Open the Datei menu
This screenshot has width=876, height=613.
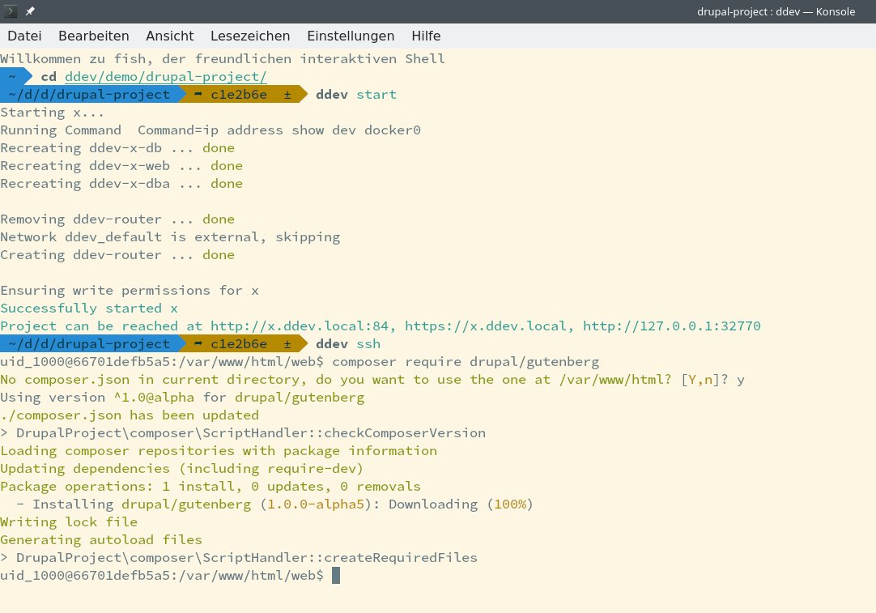24,36
